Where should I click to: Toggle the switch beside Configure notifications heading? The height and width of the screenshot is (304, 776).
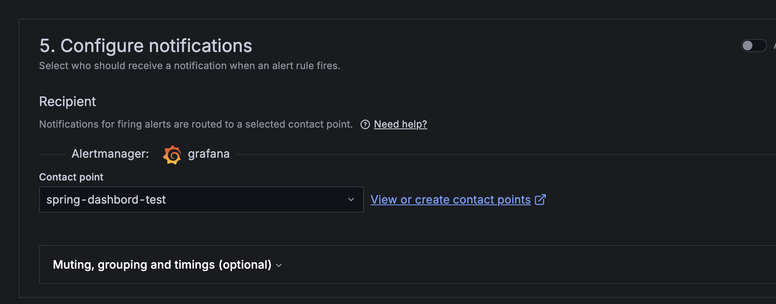click(x=753, y=46)
